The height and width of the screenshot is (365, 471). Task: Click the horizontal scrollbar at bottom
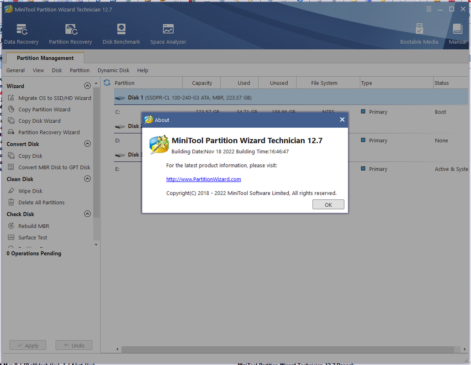tap(288, 349)
